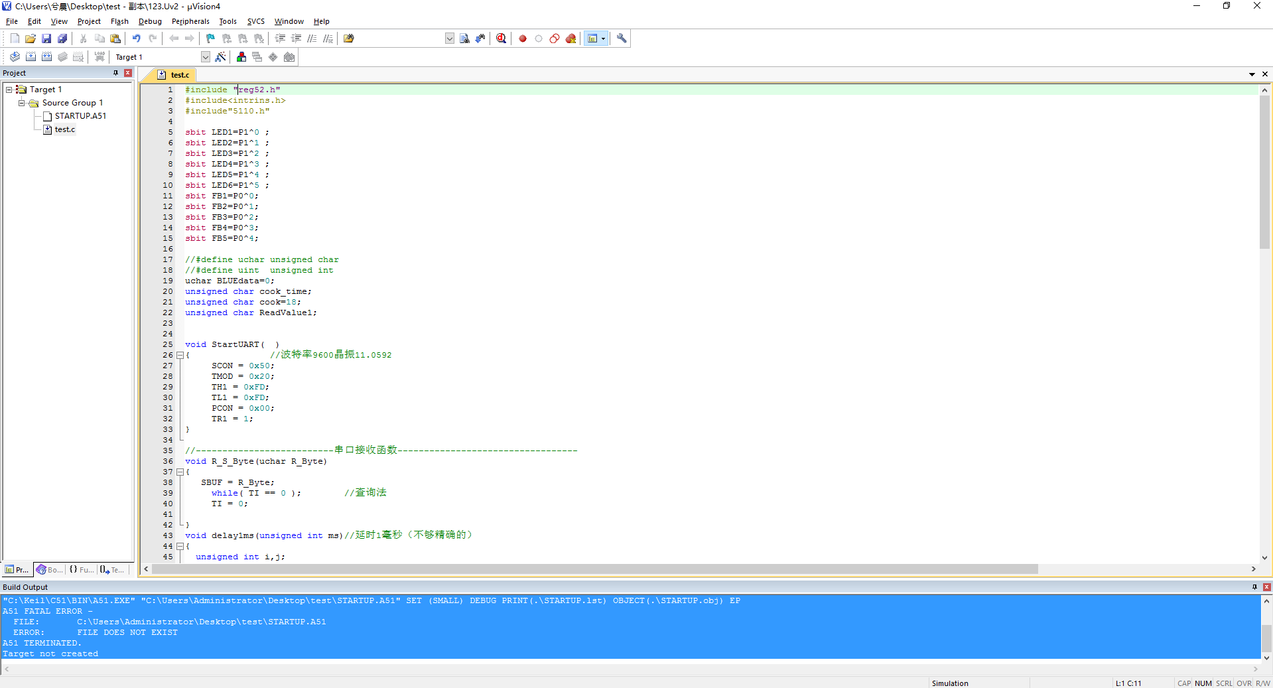Click the editor vertical scrollbar thumb
The height and width of the screenshot is (688, 1273).
click(x=1265, y=172)
